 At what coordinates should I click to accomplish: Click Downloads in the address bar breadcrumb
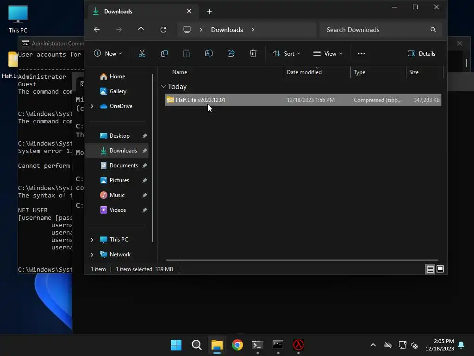[227, 30]
